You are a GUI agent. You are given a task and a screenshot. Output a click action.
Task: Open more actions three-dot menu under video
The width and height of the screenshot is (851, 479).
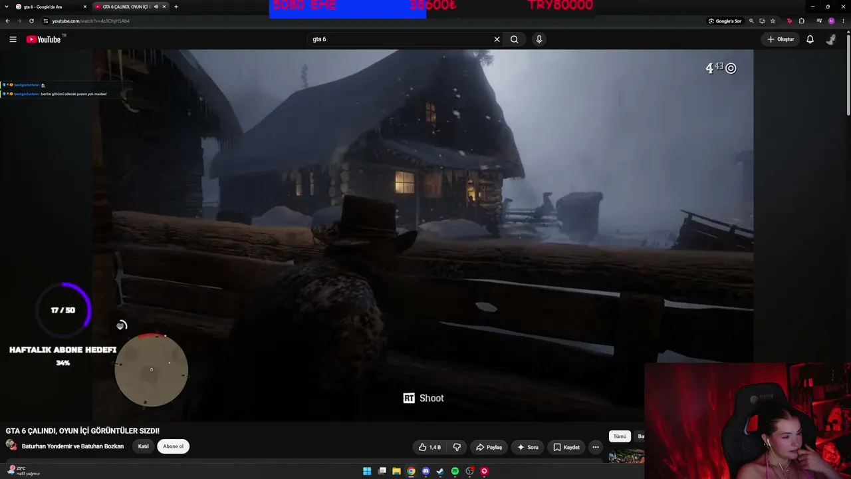pos(596,447)
